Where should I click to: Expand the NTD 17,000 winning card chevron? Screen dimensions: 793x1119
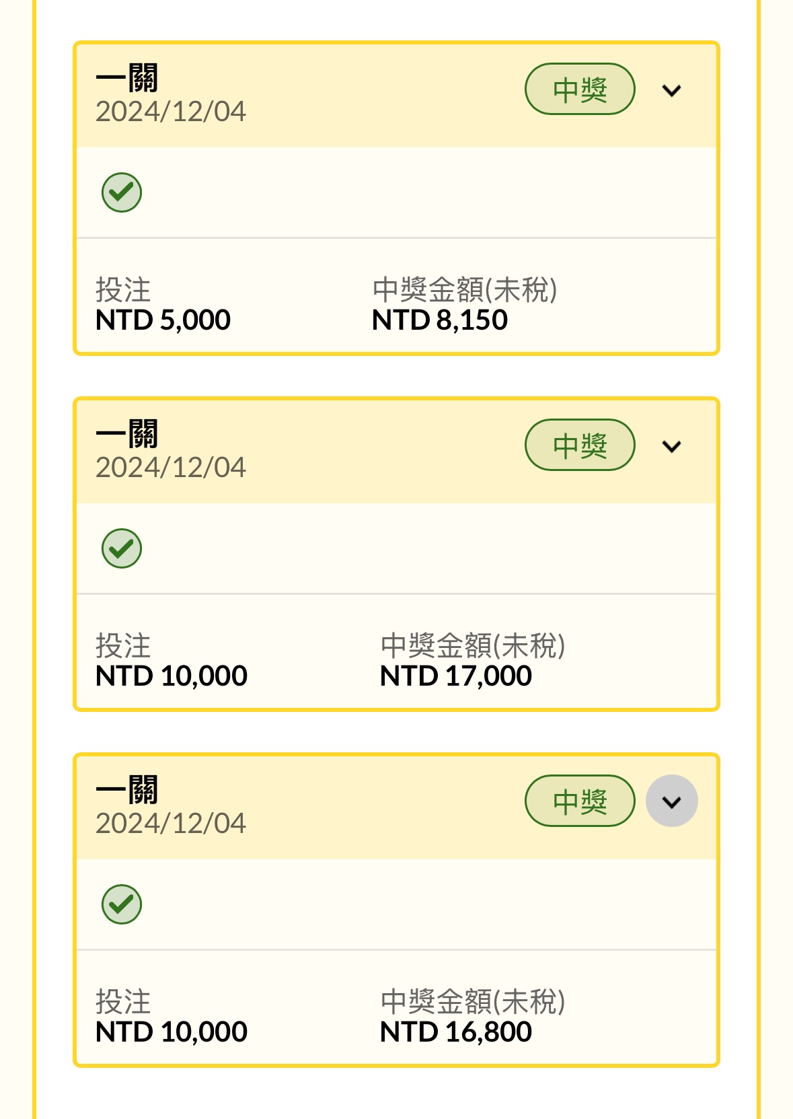(671, 446)
